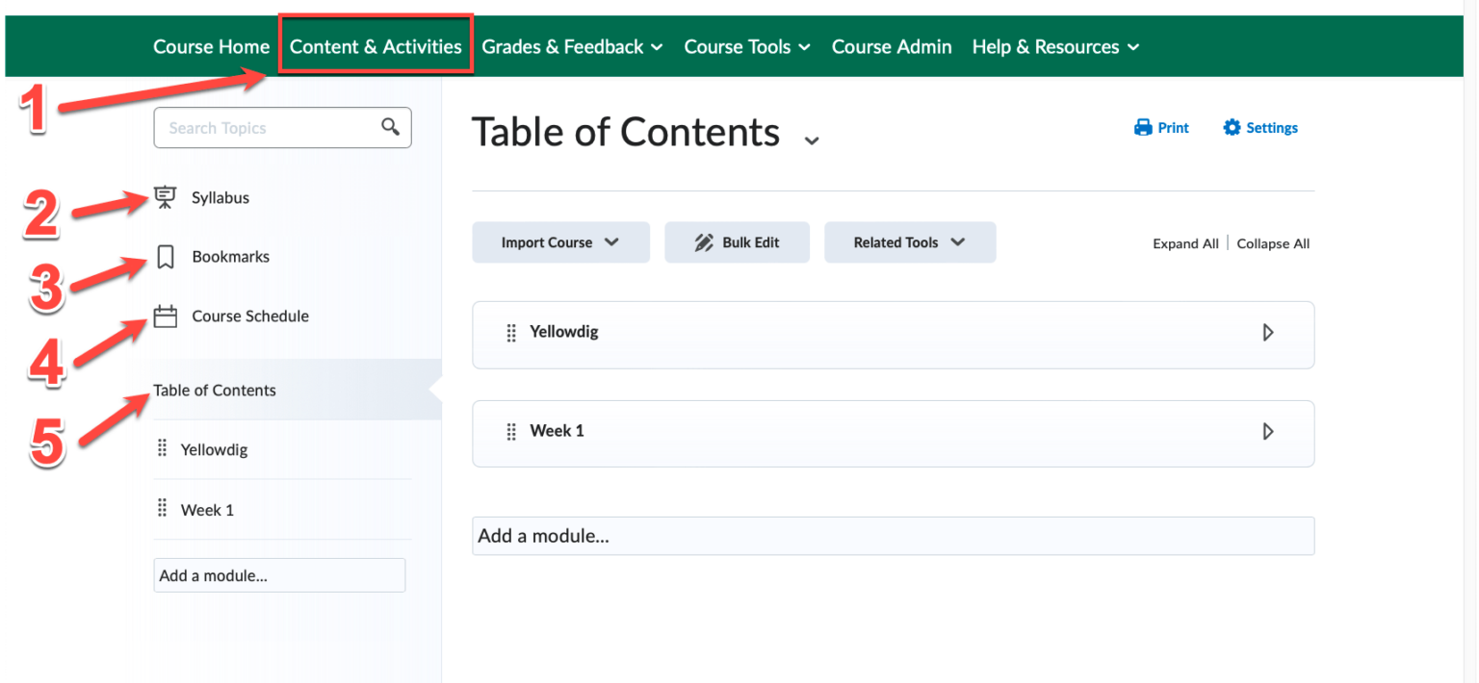Open the Import Course dropdown
1479x683 pixels.
pyautogui.click(x=560, y=241)
